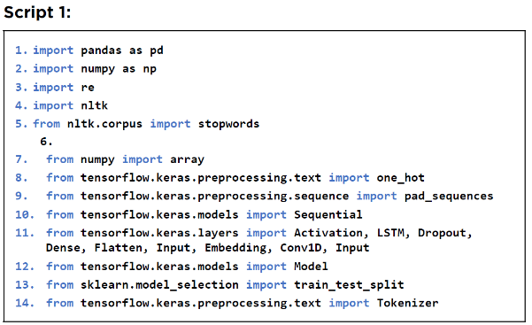Click 'Tokenizer' on line 14

407,303
